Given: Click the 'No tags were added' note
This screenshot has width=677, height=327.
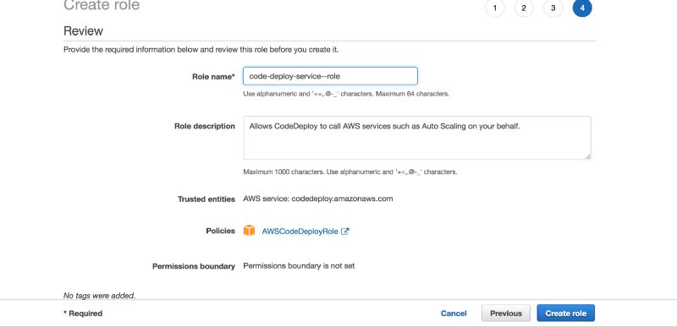Looking at the screenshot, I should tap(99, 296).
